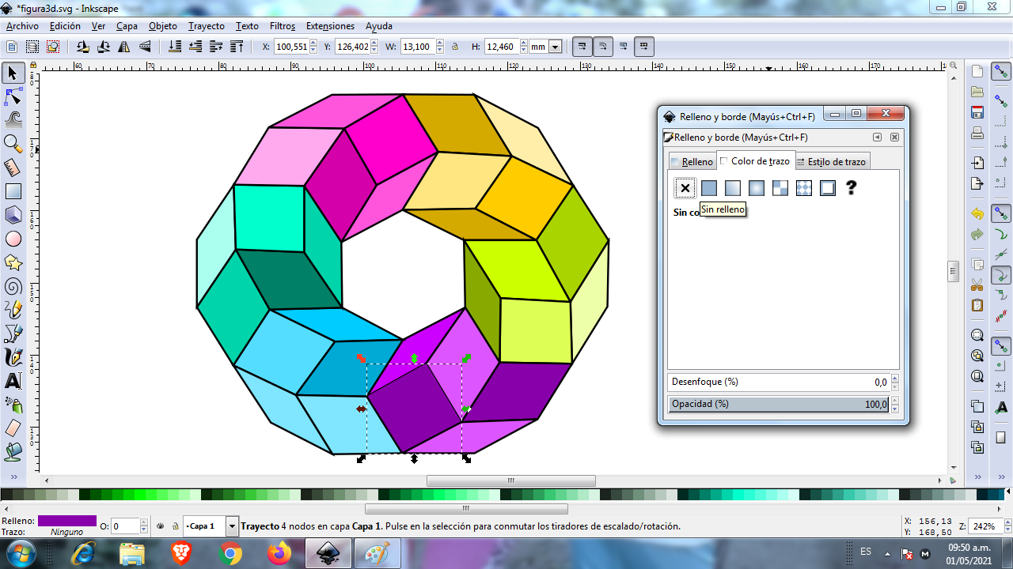Select the Node editing tool

13,96
